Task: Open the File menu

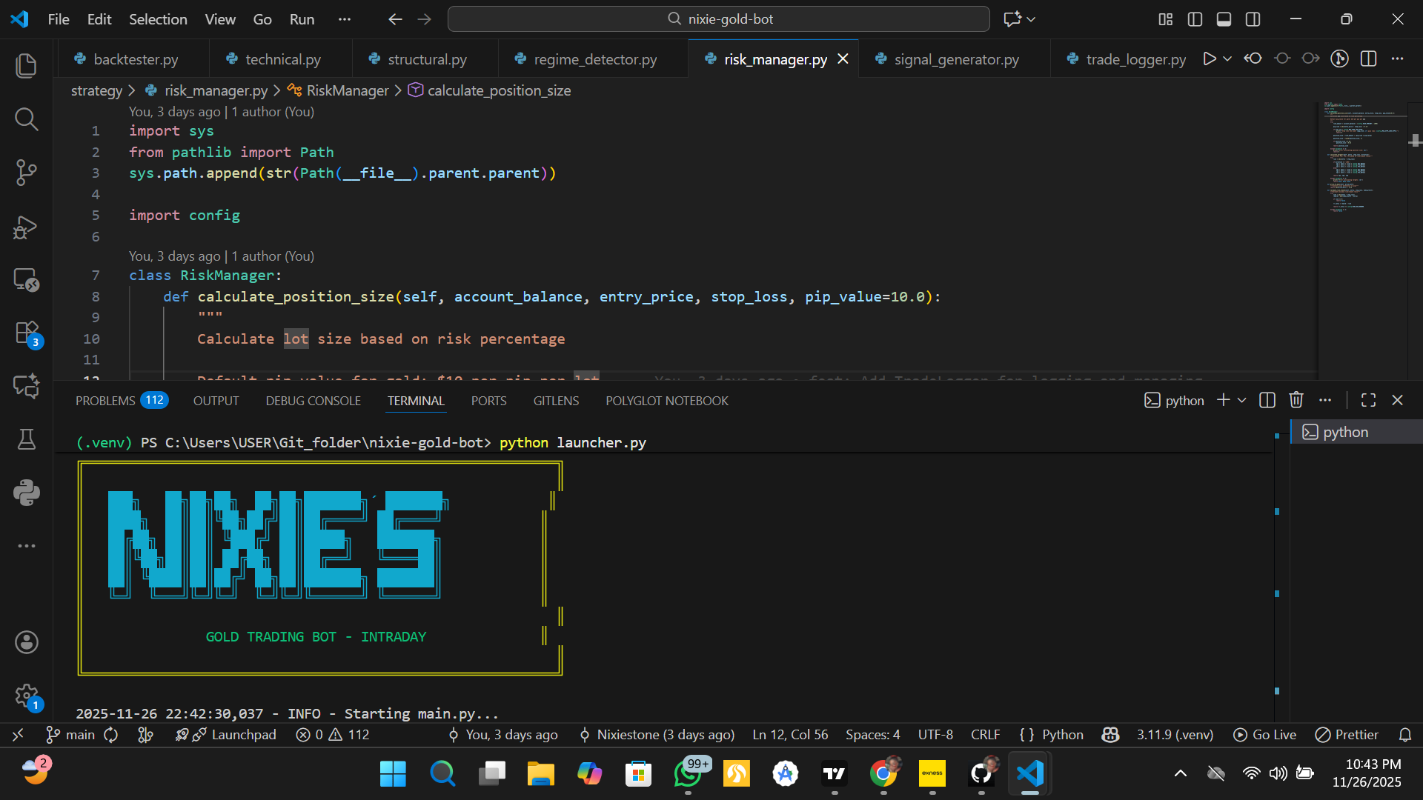Action: tap(59, 19)
